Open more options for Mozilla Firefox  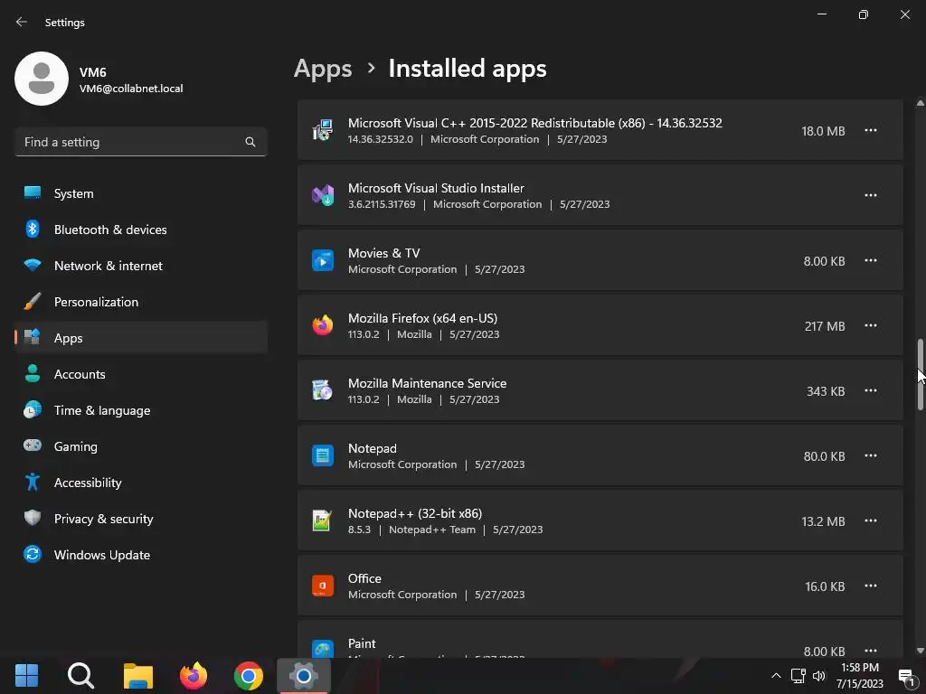pos(871,325)
